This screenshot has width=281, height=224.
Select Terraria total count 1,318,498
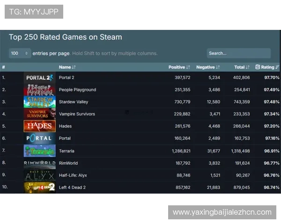click(240, 151)
